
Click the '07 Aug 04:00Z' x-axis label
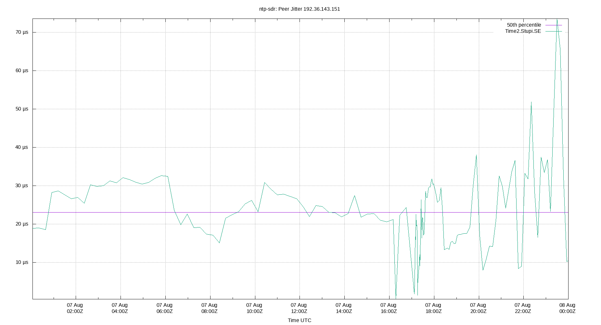(120, 308)
